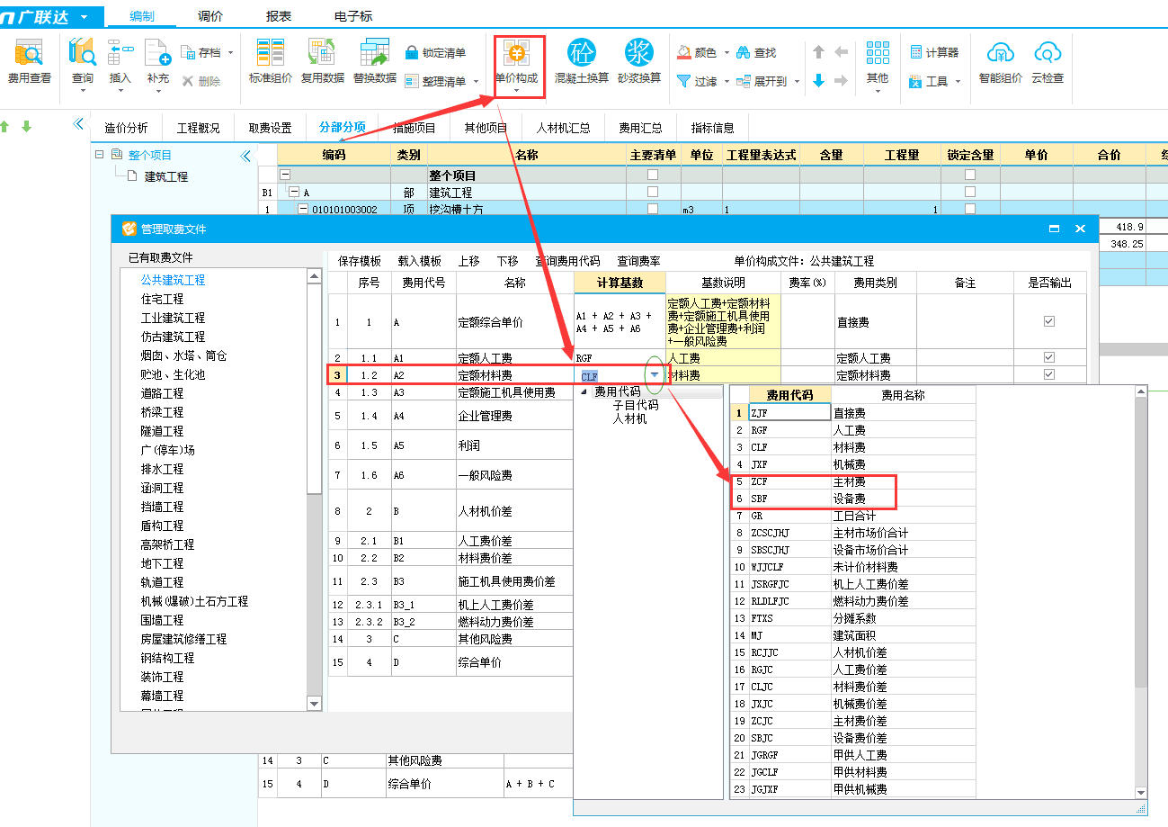The image size is (1168, 827).
Task: Toggle 主要清单 checkbox in 建筑工程 row
Action: [653, 192]
